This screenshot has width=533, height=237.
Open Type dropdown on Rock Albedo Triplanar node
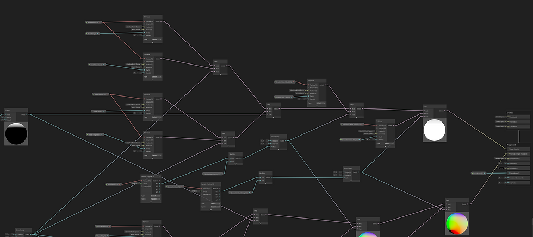156,39
